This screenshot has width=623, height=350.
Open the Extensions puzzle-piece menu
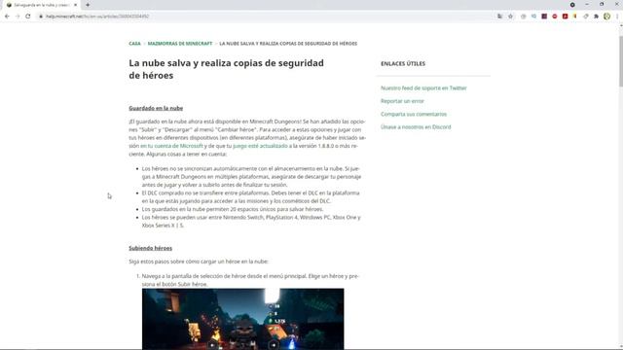coord(597,17)
